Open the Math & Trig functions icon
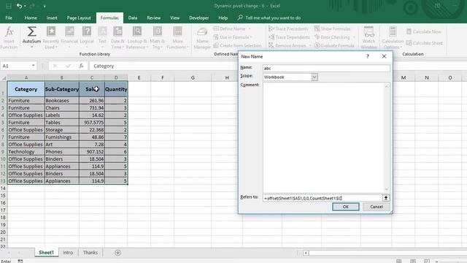 (158, 31)
